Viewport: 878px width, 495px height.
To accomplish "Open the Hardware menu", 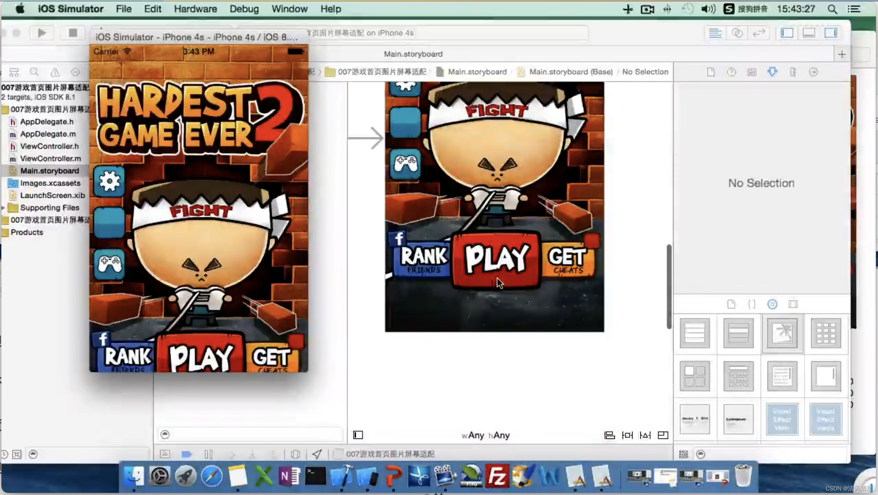I will (195, 9).
